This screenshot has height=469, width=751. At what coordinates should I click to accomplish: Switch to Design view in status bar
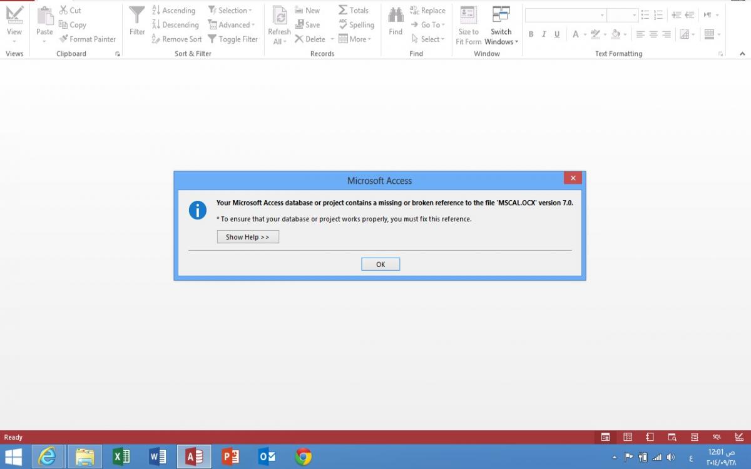[739, 437]
